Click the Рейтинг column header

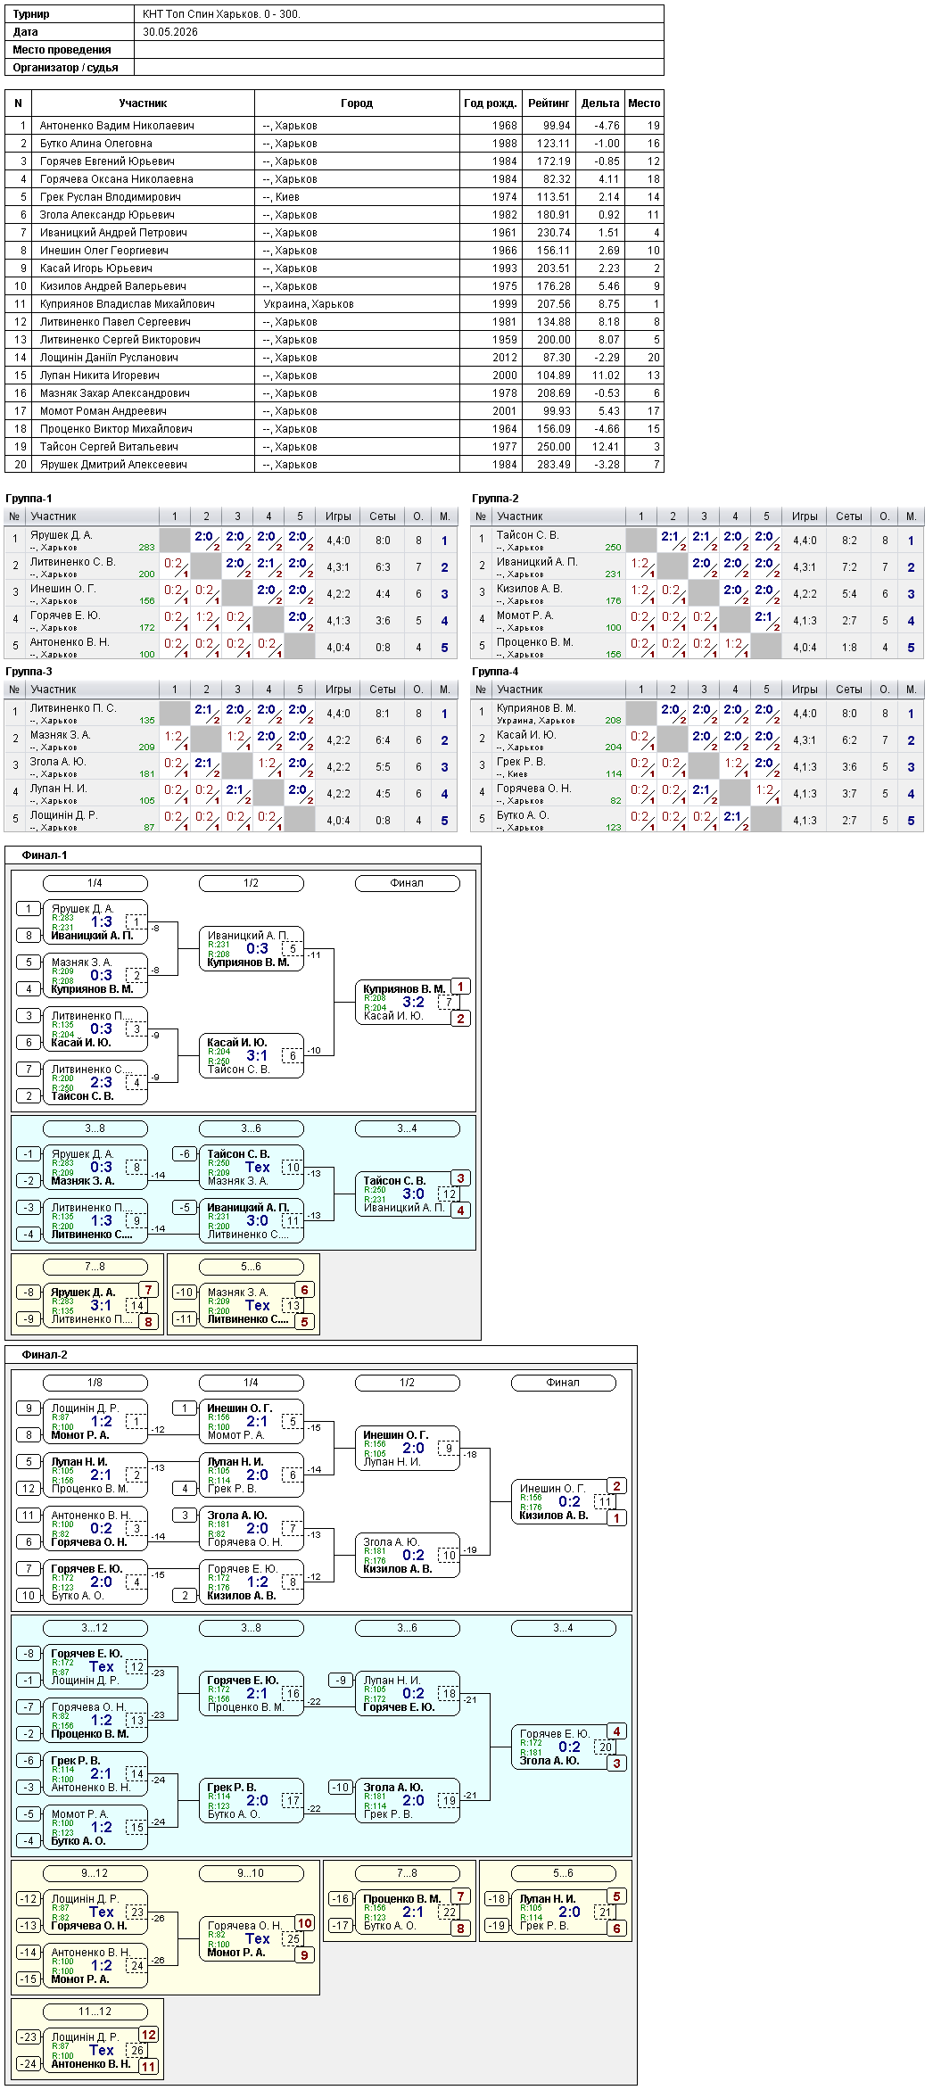point(549,103)
